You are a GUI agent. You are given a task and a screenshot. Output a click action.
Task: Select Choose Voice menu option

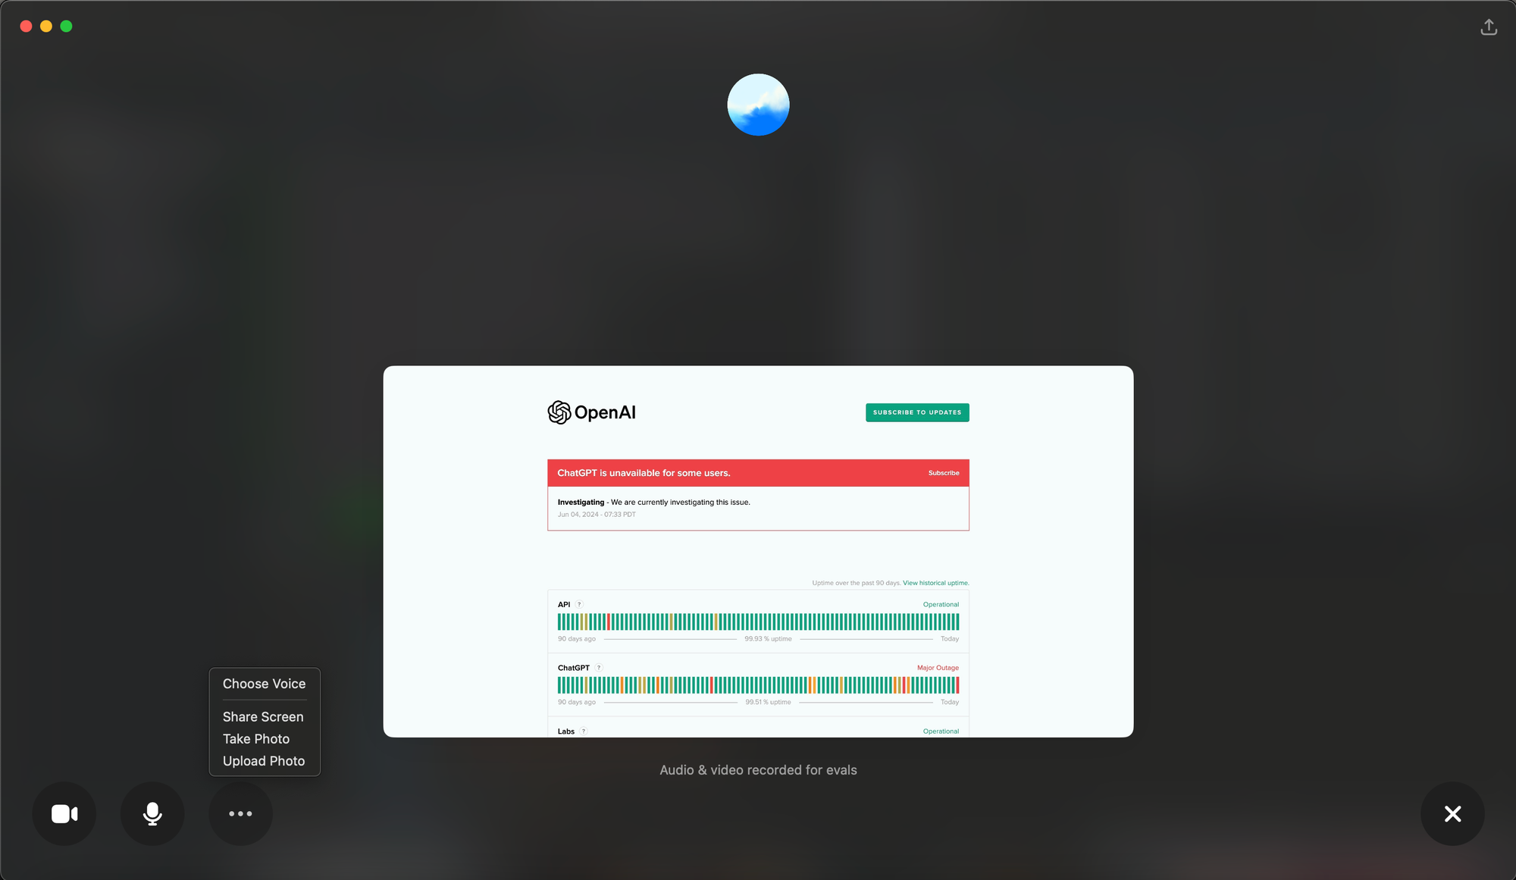click(x=264, y=683)
